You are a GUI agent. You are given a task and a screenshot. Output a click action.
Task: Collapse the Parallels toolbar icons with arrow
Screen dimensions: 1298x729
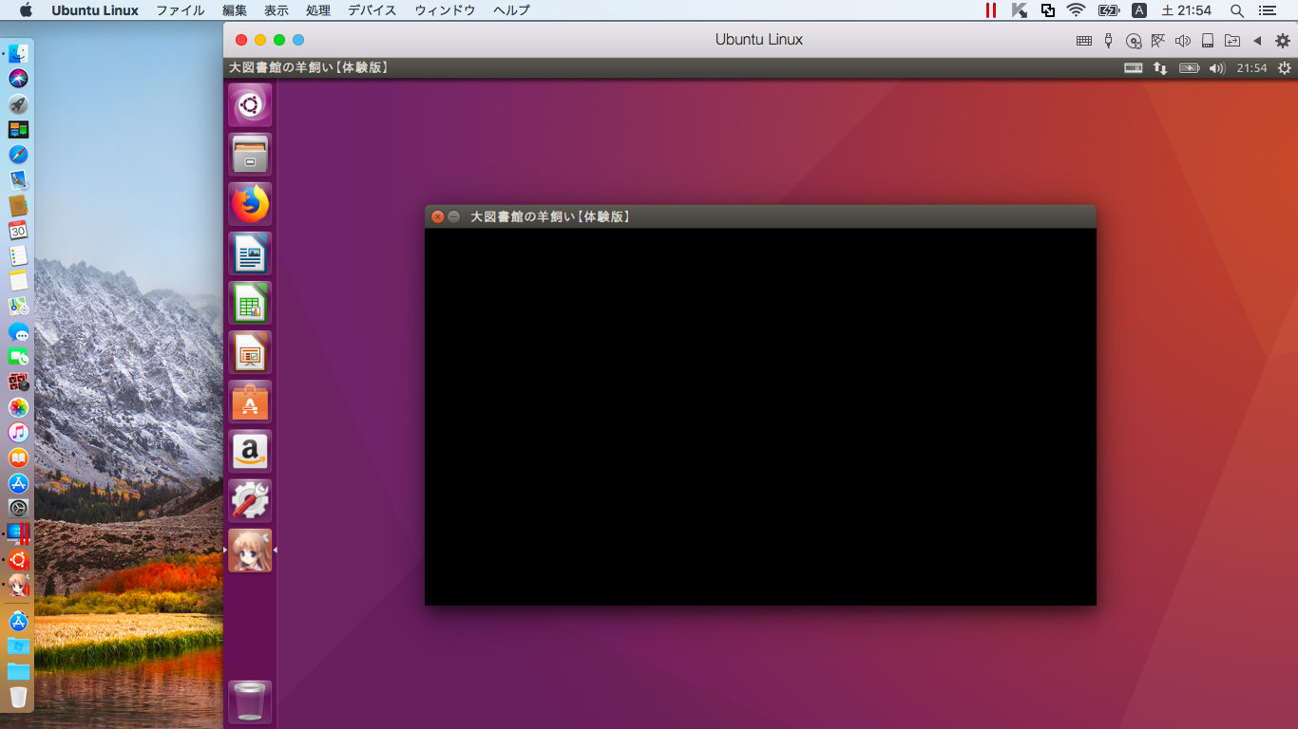point(1257,40)
